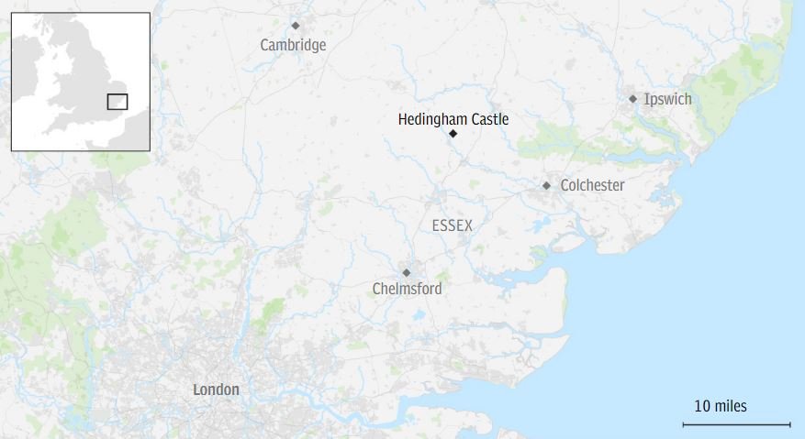The width and height of the screenshot is (805, 439).
Task: Select the Chelmsford city label
Action: 408,289
